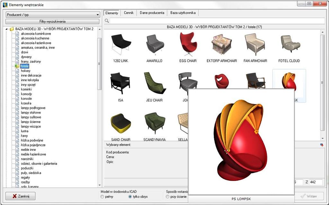
Task: Pick the yellow SAND CHAIR thumbnail
Action: pyautogui.click(x=121, y=123)
